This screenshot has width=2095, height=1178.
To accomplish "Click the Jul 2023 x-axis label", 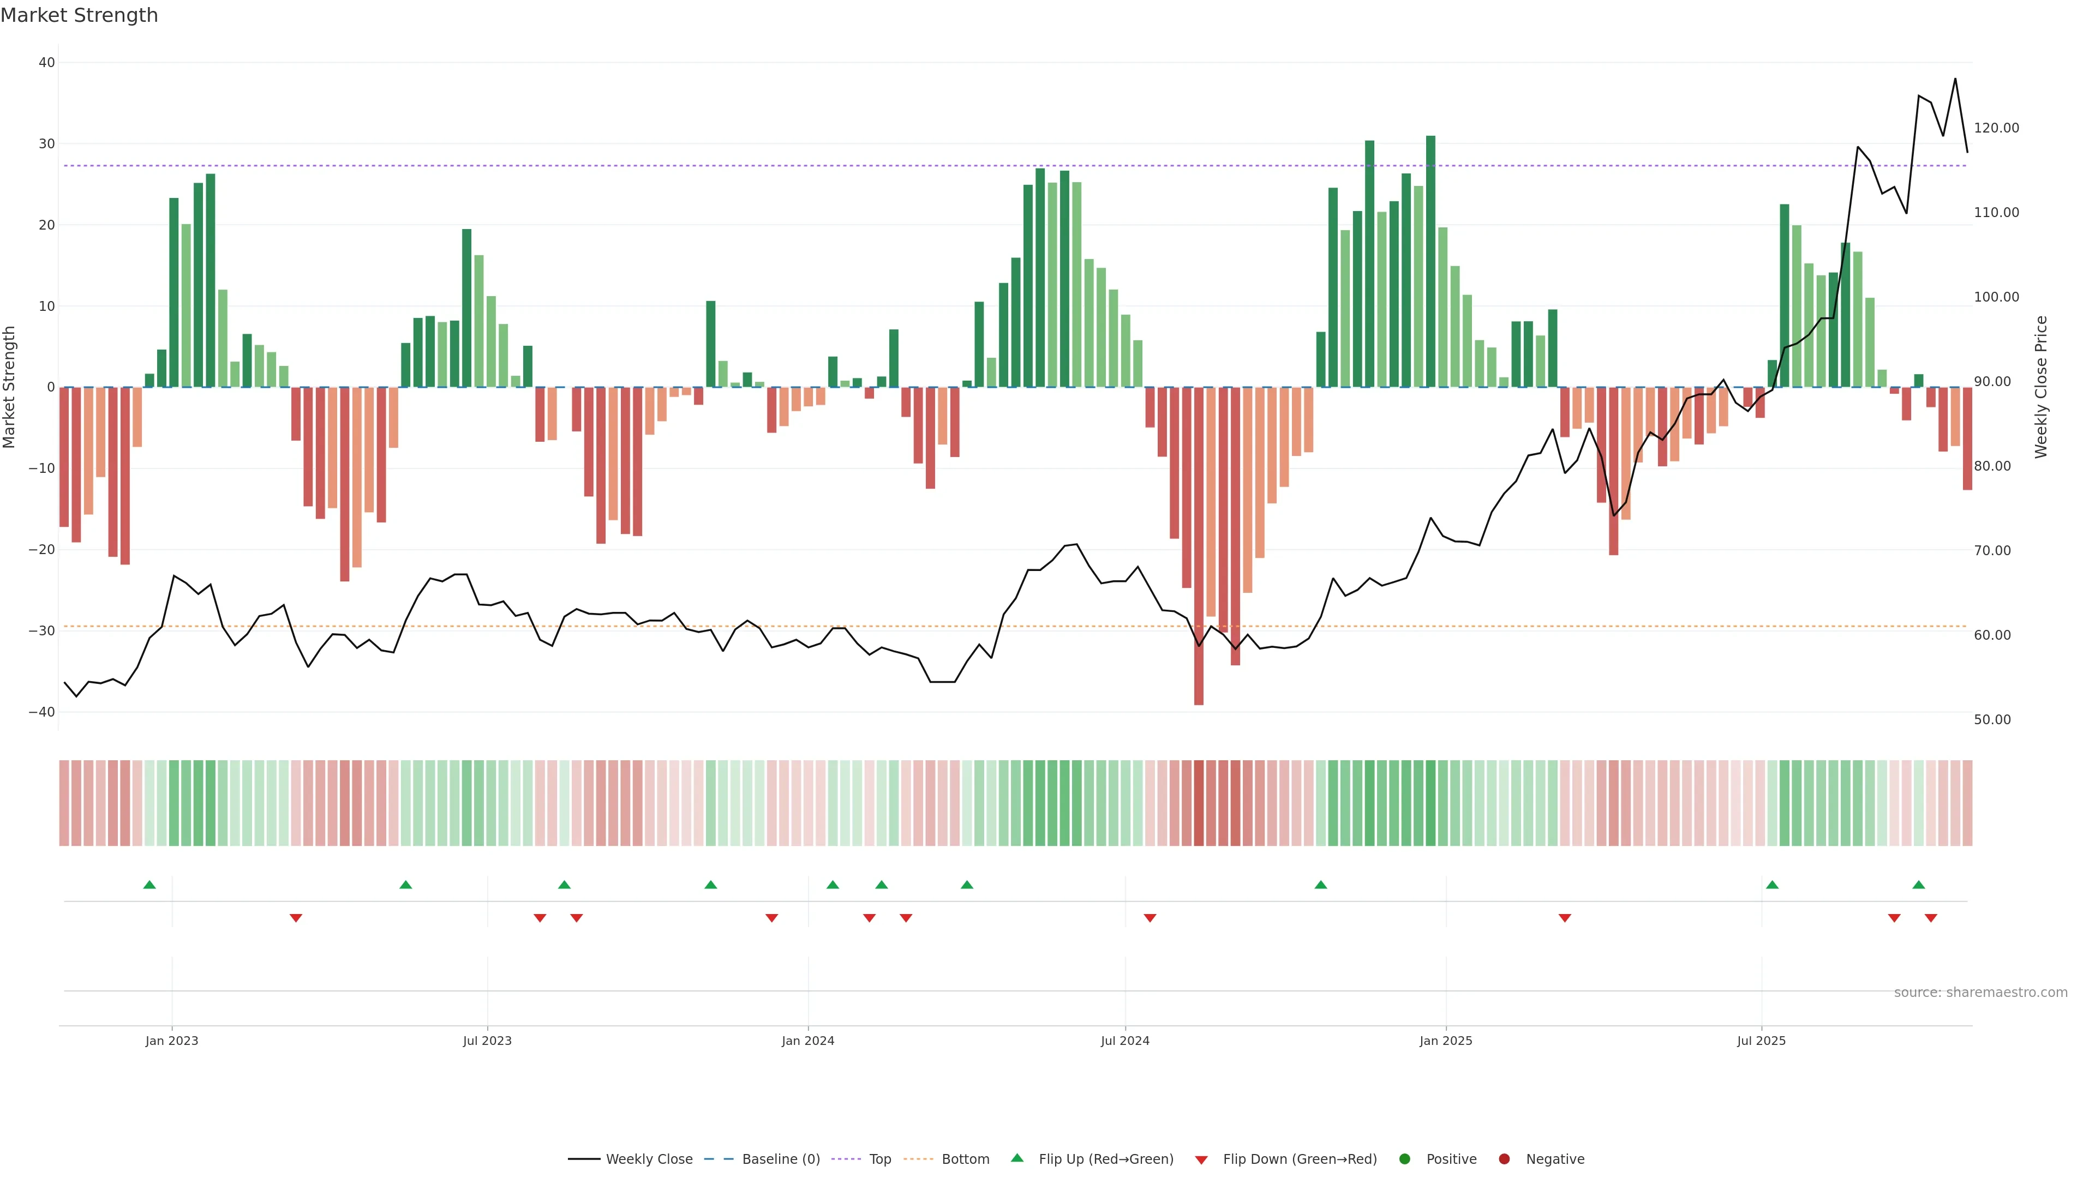I will click(487, 1041).
